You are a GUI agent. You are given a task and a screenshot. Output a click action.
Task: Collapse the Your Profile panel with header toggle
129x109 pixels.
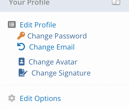(x=116, y=2)
